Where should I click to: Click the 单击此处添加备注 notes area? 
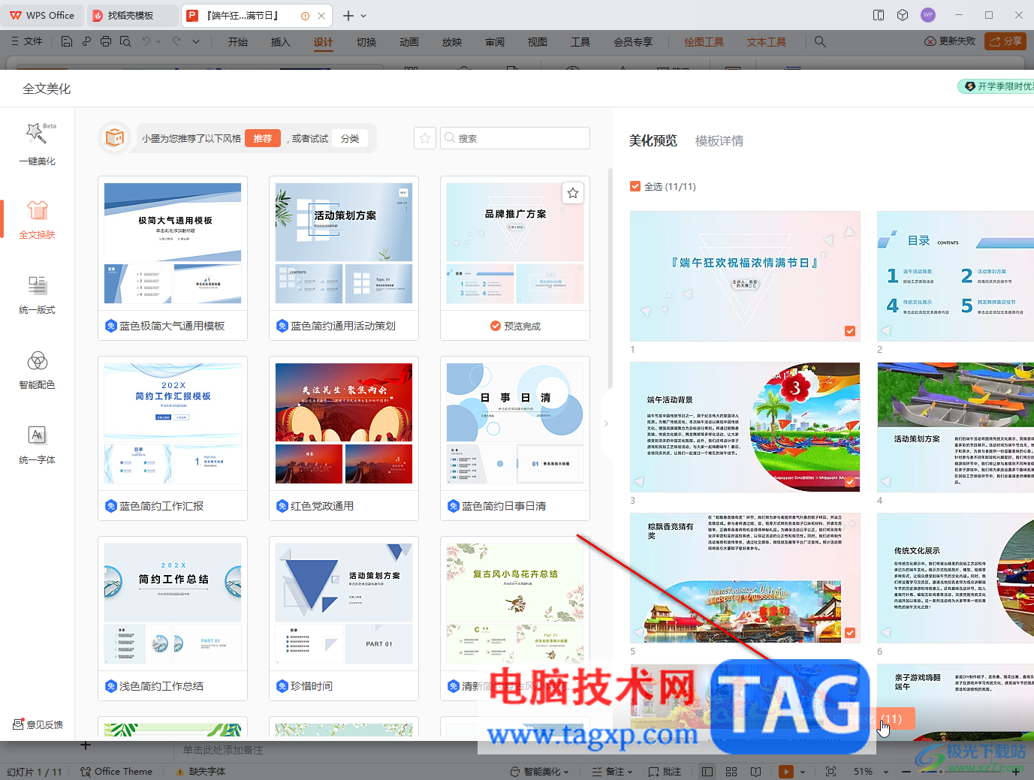tap(223, 750)
